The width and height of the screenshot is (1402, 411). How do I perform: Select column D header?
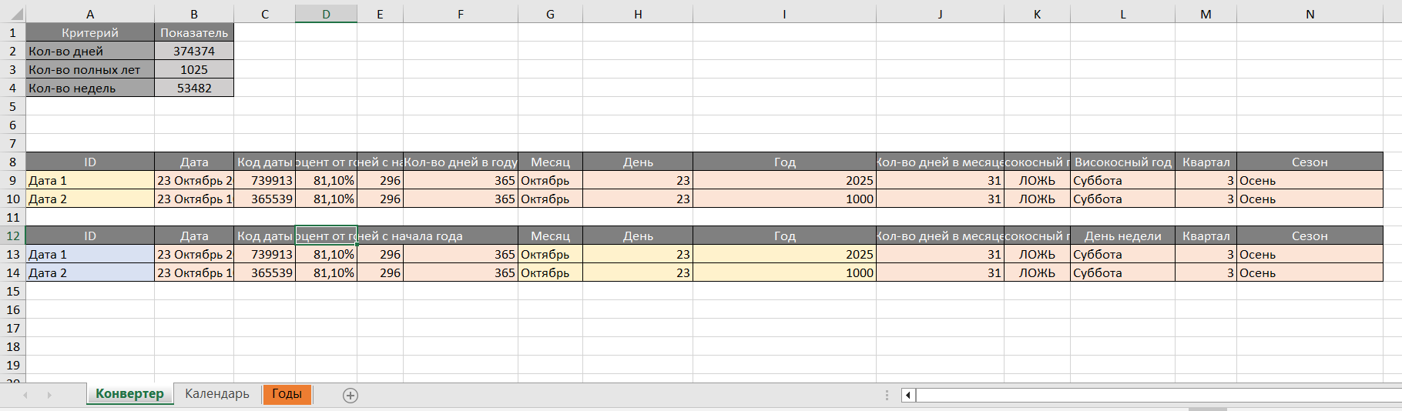click(326, 14)
